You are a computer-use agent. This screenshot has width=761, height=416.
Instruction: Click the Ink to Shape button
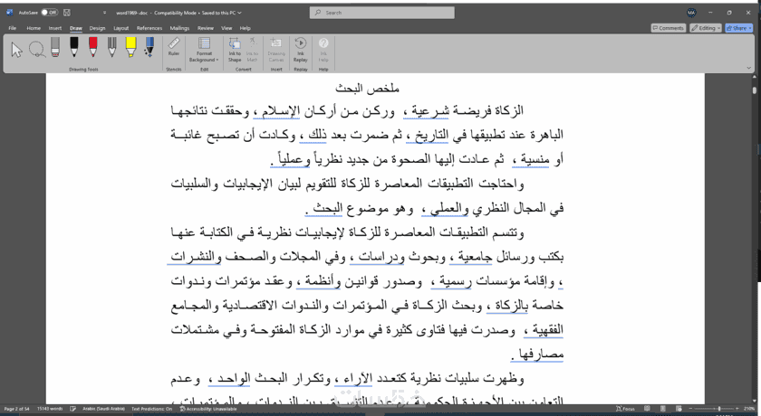(235, 50)
